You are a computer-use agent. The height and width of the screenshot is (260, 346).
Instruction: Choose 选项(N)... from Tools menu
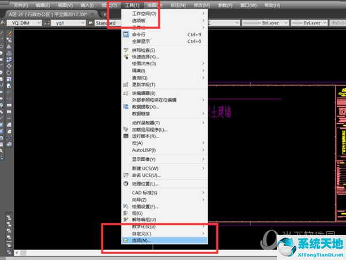[x=164, y=240]
